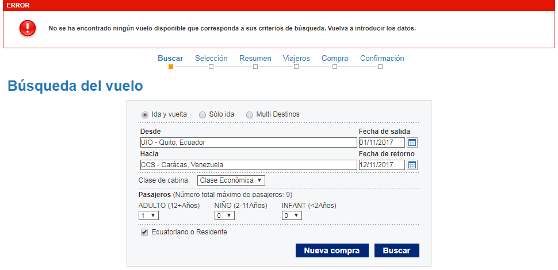Click the Desde origin field with Quito
This screenshot has width=558, height=270.
pos(249,142)
